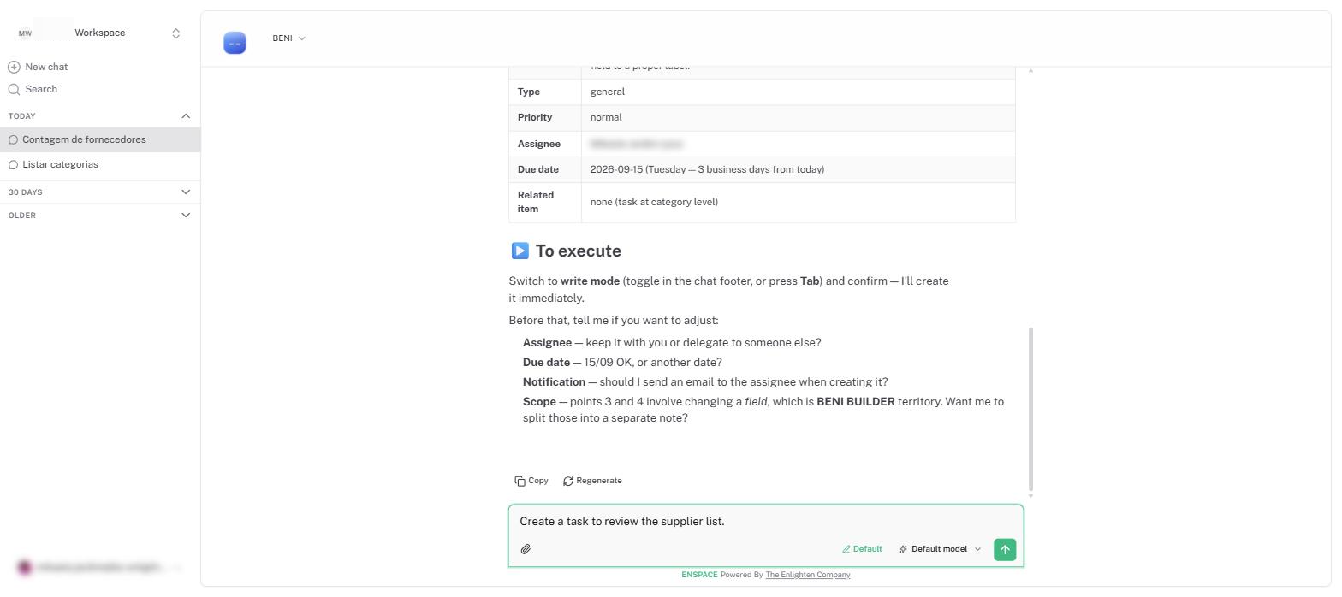The height and width of the screenshot is (597, 1342).
Task: Send the message with green arrow button
Action: pos(1005,549)
